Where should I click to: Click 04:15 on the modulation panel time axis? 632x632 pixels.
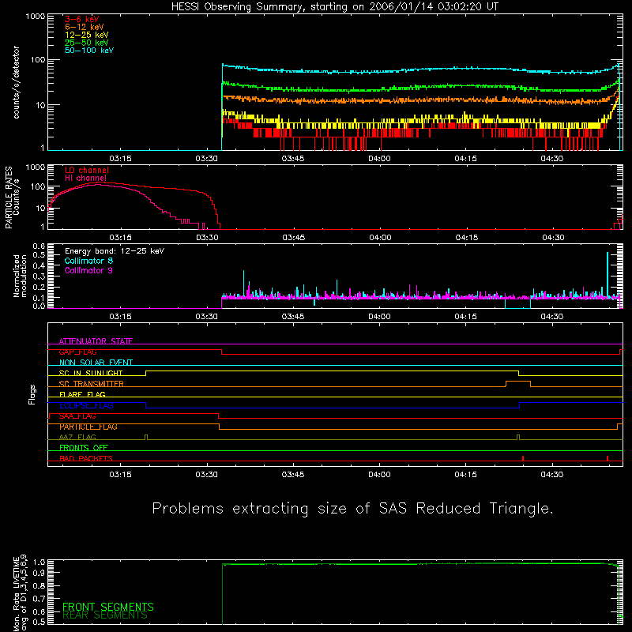pyautogui.click(x=465, y=317)
